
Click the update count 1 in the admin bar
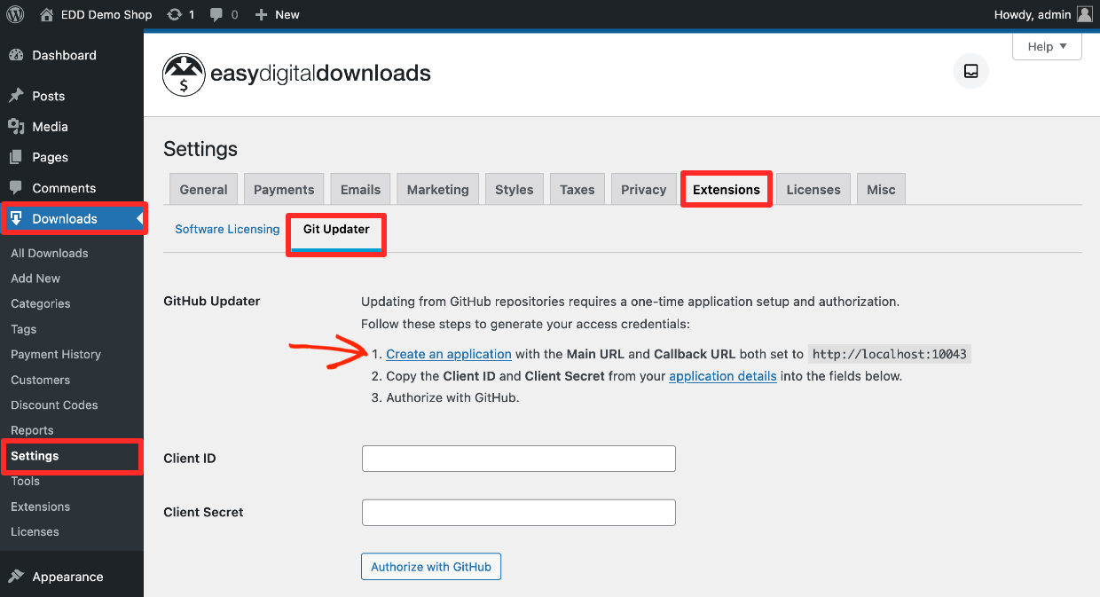click(192, 14)
